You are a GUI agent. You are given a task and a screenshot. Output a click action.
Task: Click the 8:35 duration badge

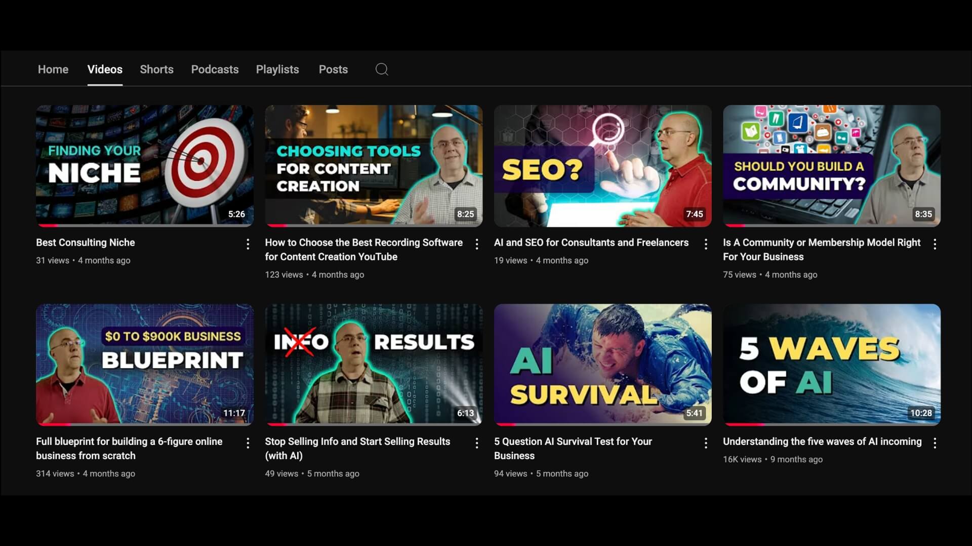coord(923,214)
